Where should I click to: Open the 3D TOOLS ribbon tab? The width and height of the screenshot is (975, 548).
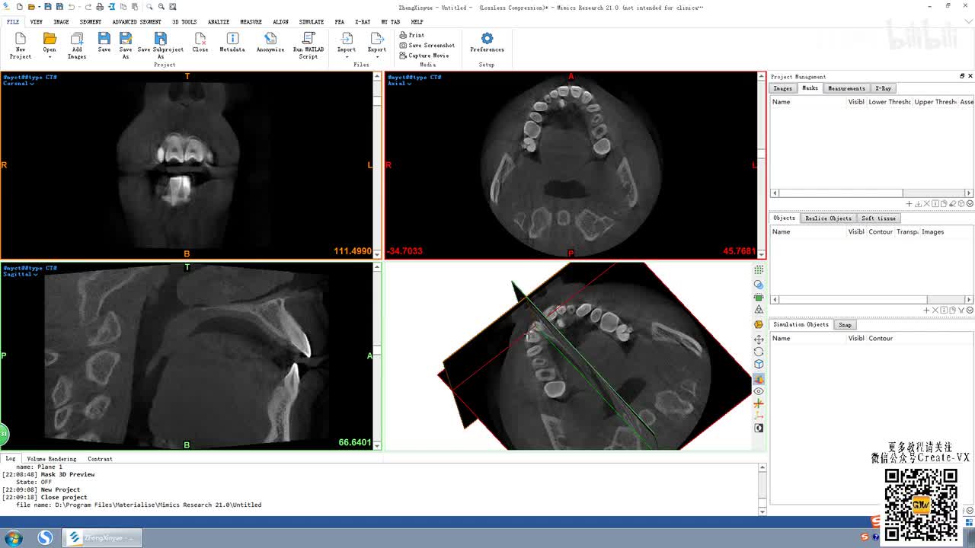pos(184,22)
